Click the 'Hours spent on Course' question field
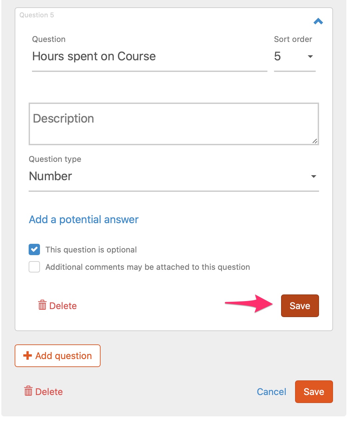The image size is (351, 423). (x=150, y=57)
